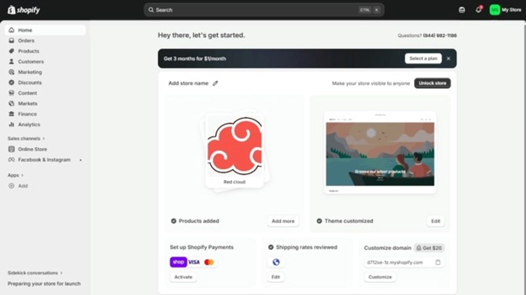Open the storefront icon next to the bell
This screenshot has width=526, height=295.
[462, 10]
